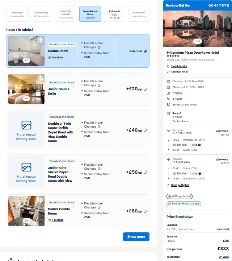
Task: Click the outbound 1 stop info icon
Action: coord(199,145)
